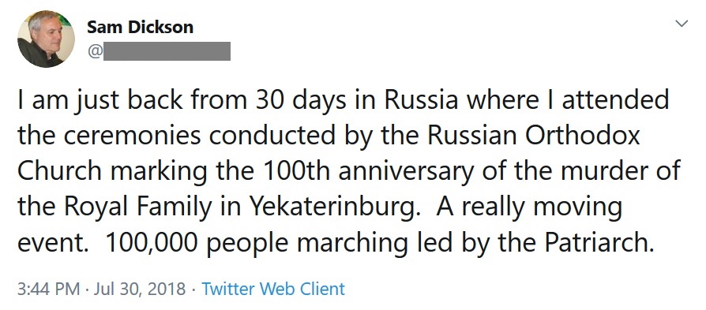Click the 3:44 PM timestamp
This screenshot has height=310, width=706.
(x=49, y=289)
